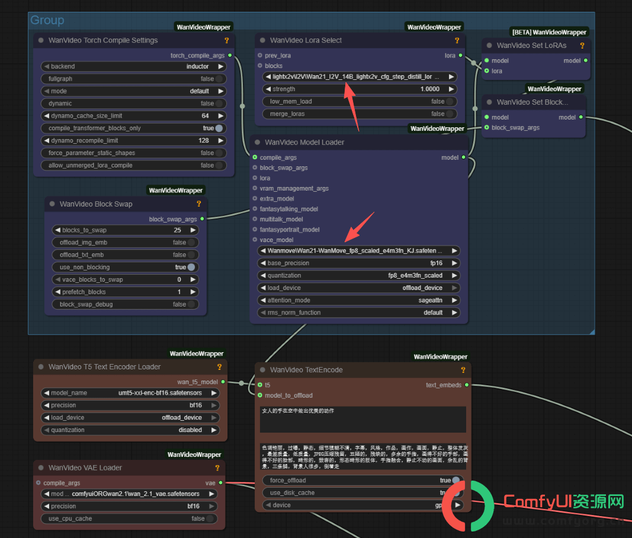Click the wan_t5_model output port

pyautogui.click(x=223, y=382)
